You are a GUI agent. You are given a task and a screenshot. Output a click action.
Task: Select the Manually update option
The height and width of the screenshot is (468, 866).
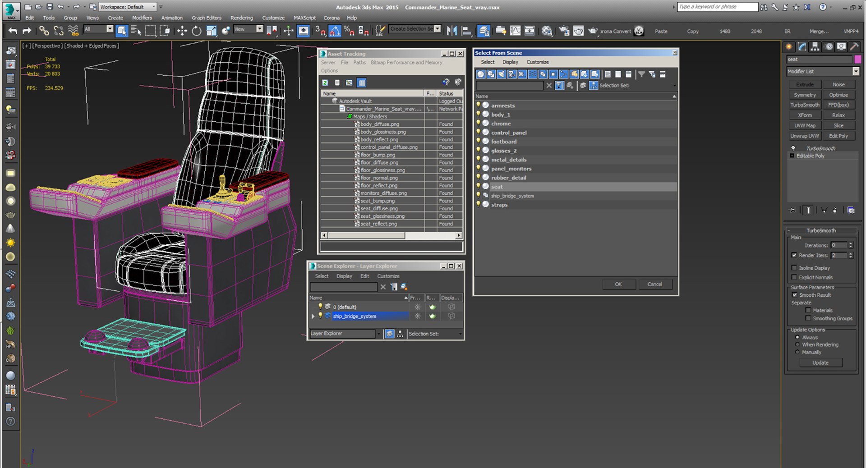tap(797, 352)
